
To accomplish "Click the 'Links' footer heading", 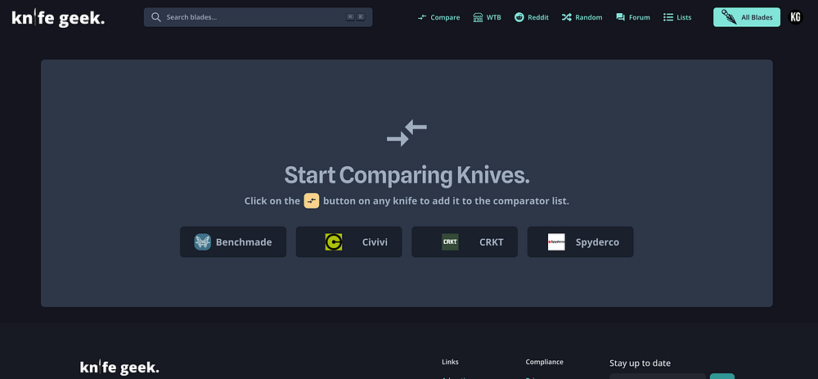I will coord(450,362).
